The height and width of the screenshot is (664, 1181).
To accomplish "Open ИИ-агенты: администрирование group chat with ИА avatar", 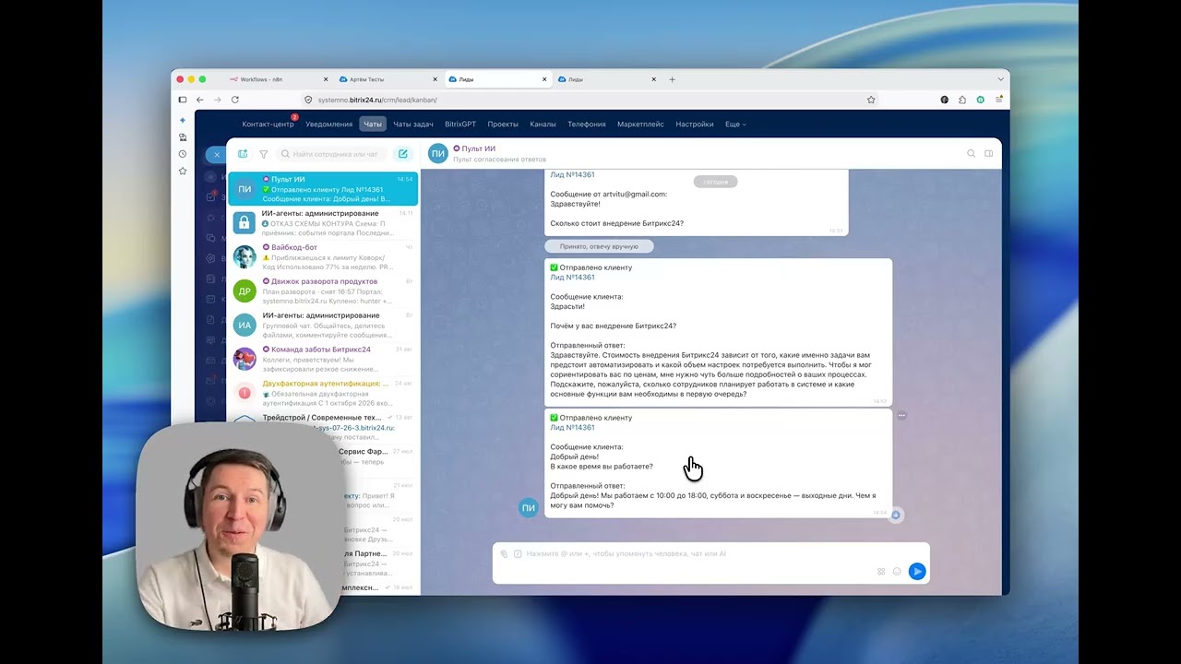I will [x=323, y=325].
